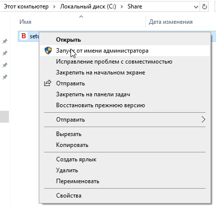216x207 pixels.
Task: Click the red B setup file icon
Action: (x=24, y=36)
